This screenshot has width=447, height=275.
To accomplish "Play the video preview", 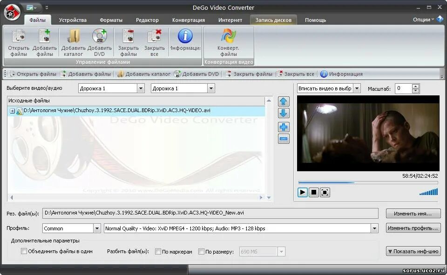I will (303, 192).
